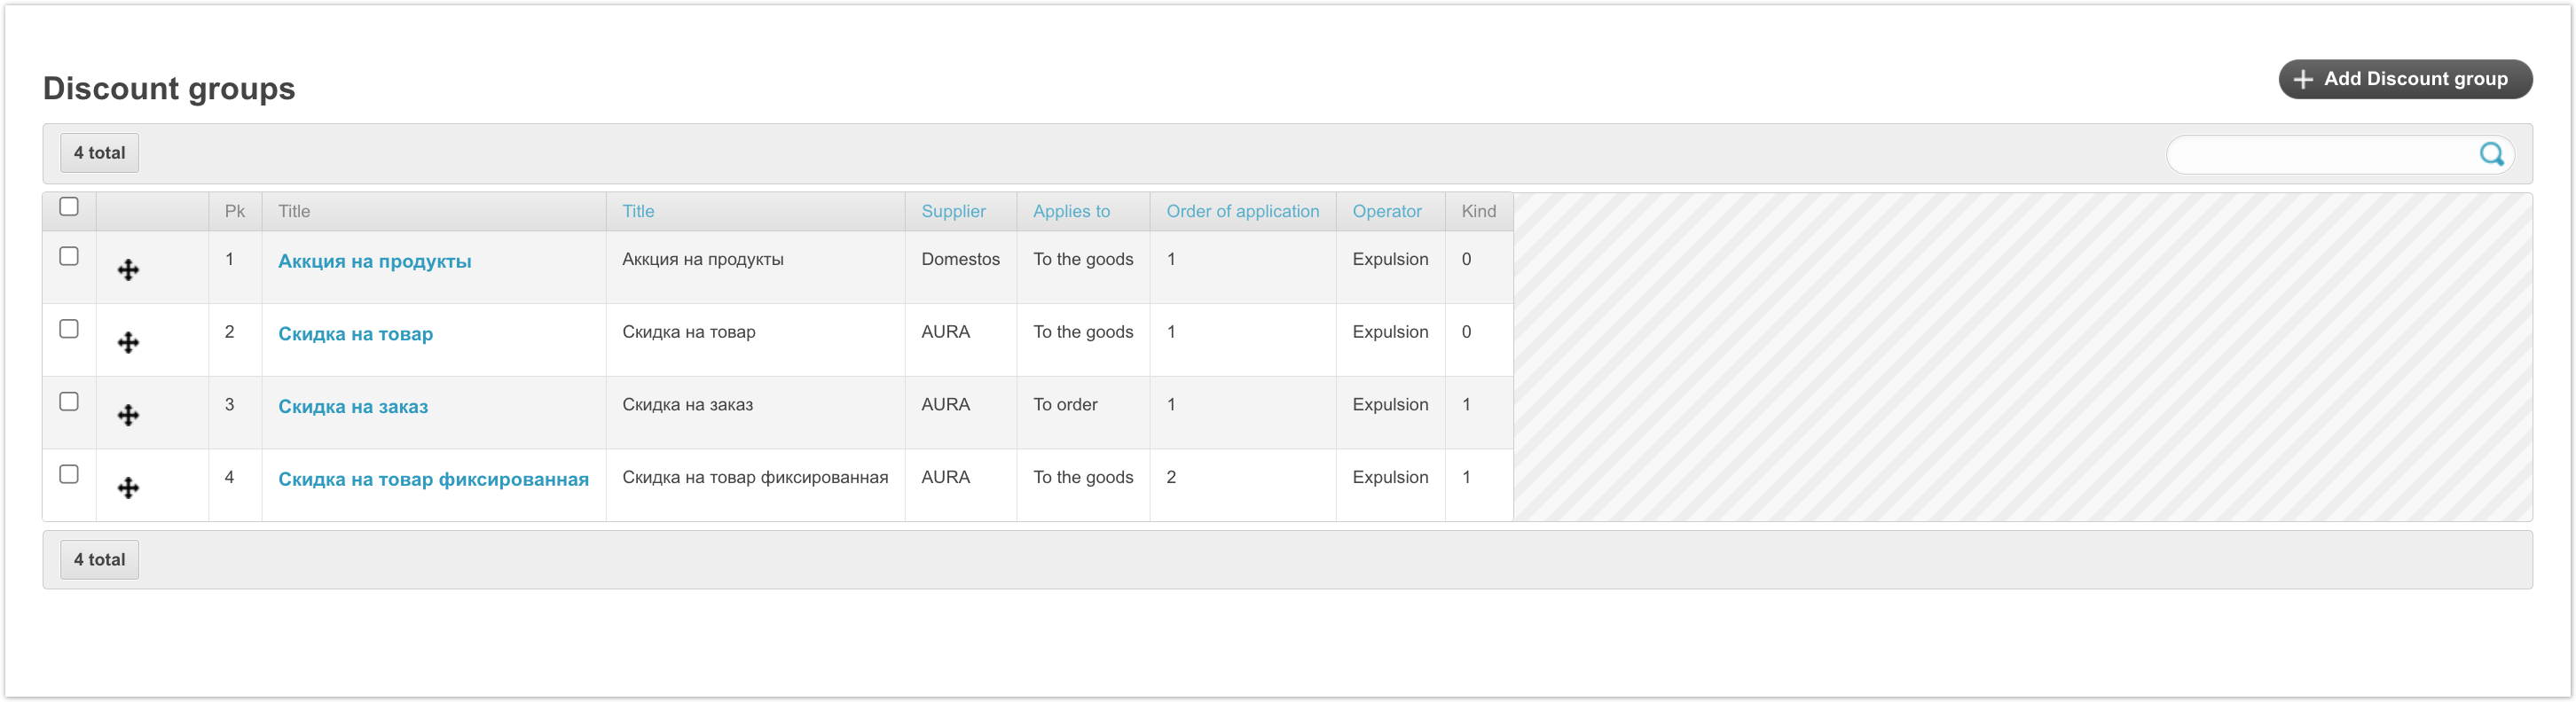Screen dimensions: 2576x702
Task: Click drag handle for Скидка на заказ row
Action: coord(128,416)
